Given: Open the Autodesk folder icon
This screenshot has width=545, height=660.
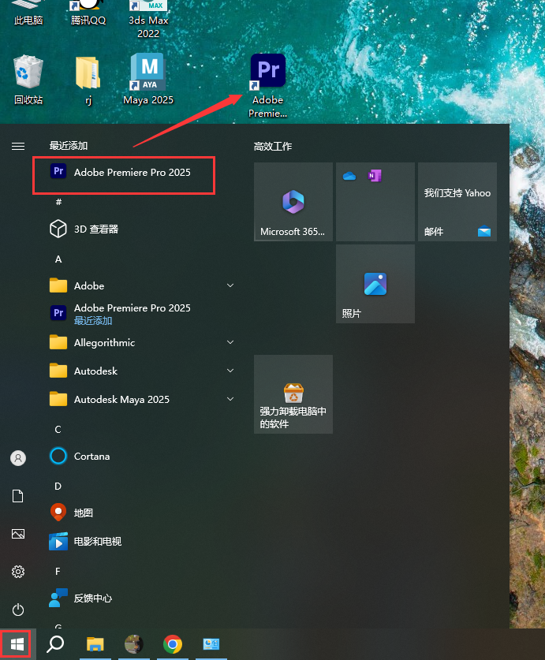Looking at the screenshot, I should click(58, 371).
